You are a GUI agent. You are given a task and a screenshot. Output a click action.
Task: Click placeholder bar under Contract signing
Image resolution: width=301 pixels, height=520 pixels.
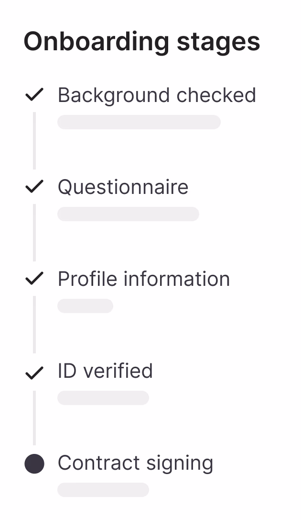click(x=103, y=490)
